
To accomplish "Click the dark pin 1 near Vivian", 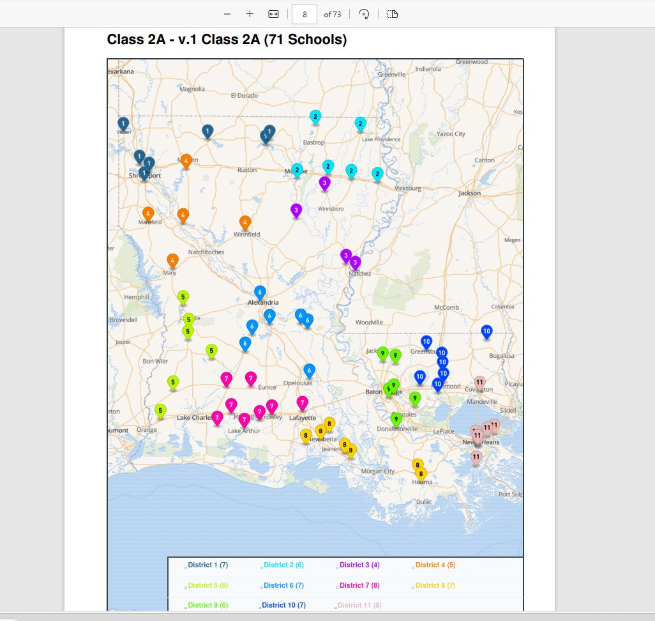I will (x=123, y=125).
